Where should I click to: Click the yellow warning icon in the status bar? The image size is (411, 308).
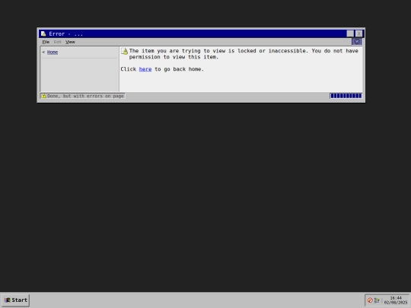[x=44, y=96]
